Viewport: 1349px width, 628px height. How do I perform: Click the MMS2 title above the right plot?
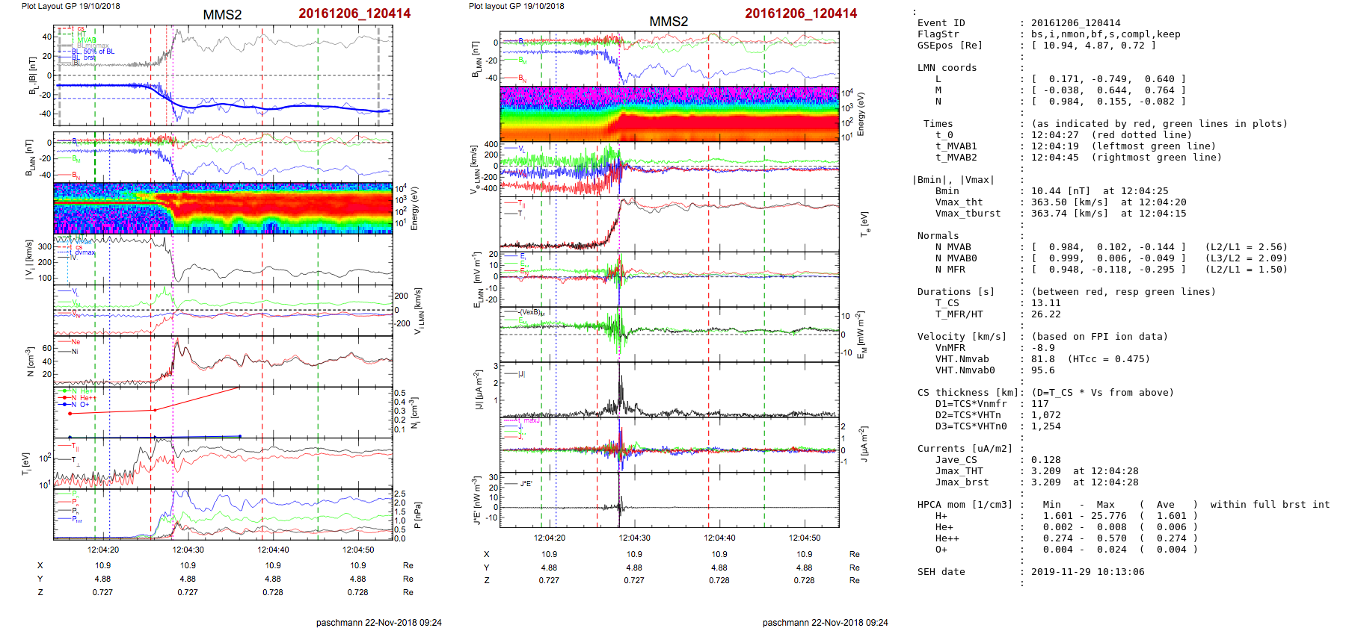point(669,22)
